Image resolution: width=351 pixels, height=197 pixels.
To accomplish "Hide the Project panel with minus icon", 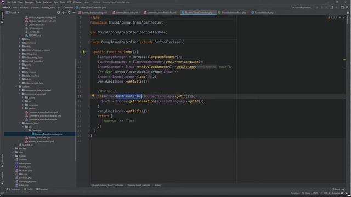I will click(74, 13).
